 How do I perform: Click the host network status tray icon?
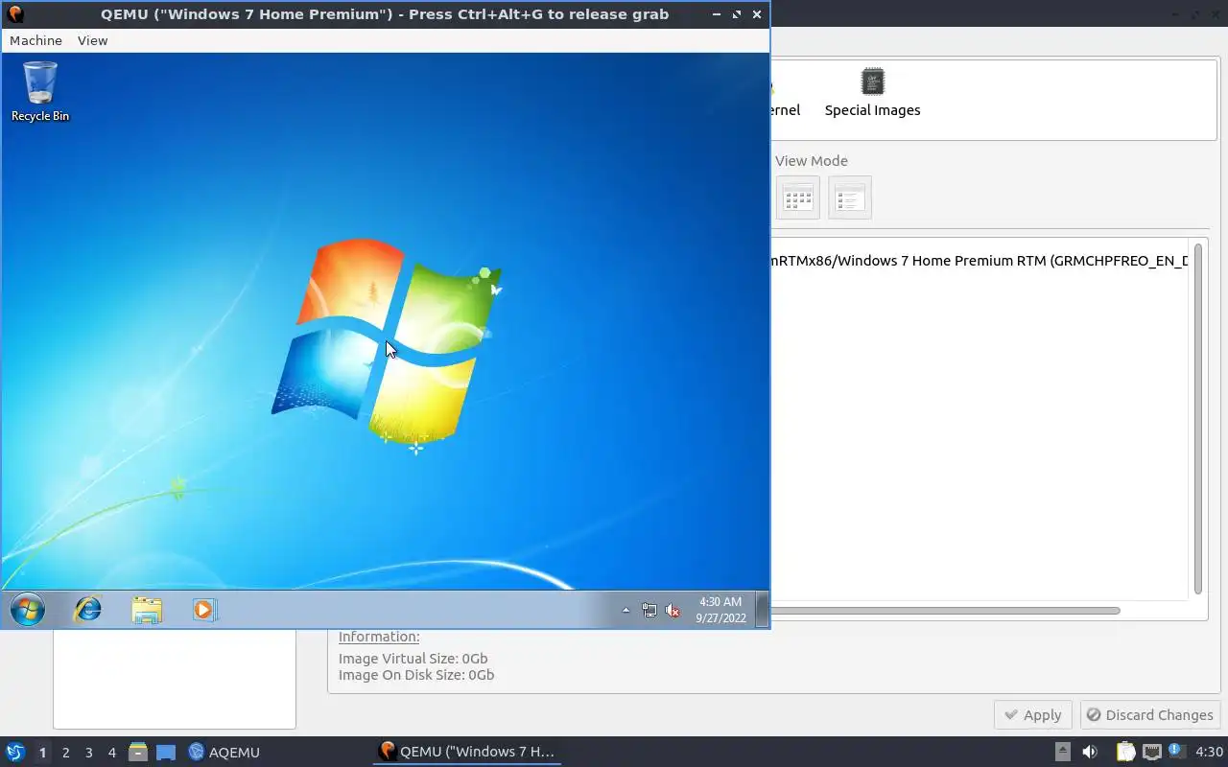point(1151,752)
